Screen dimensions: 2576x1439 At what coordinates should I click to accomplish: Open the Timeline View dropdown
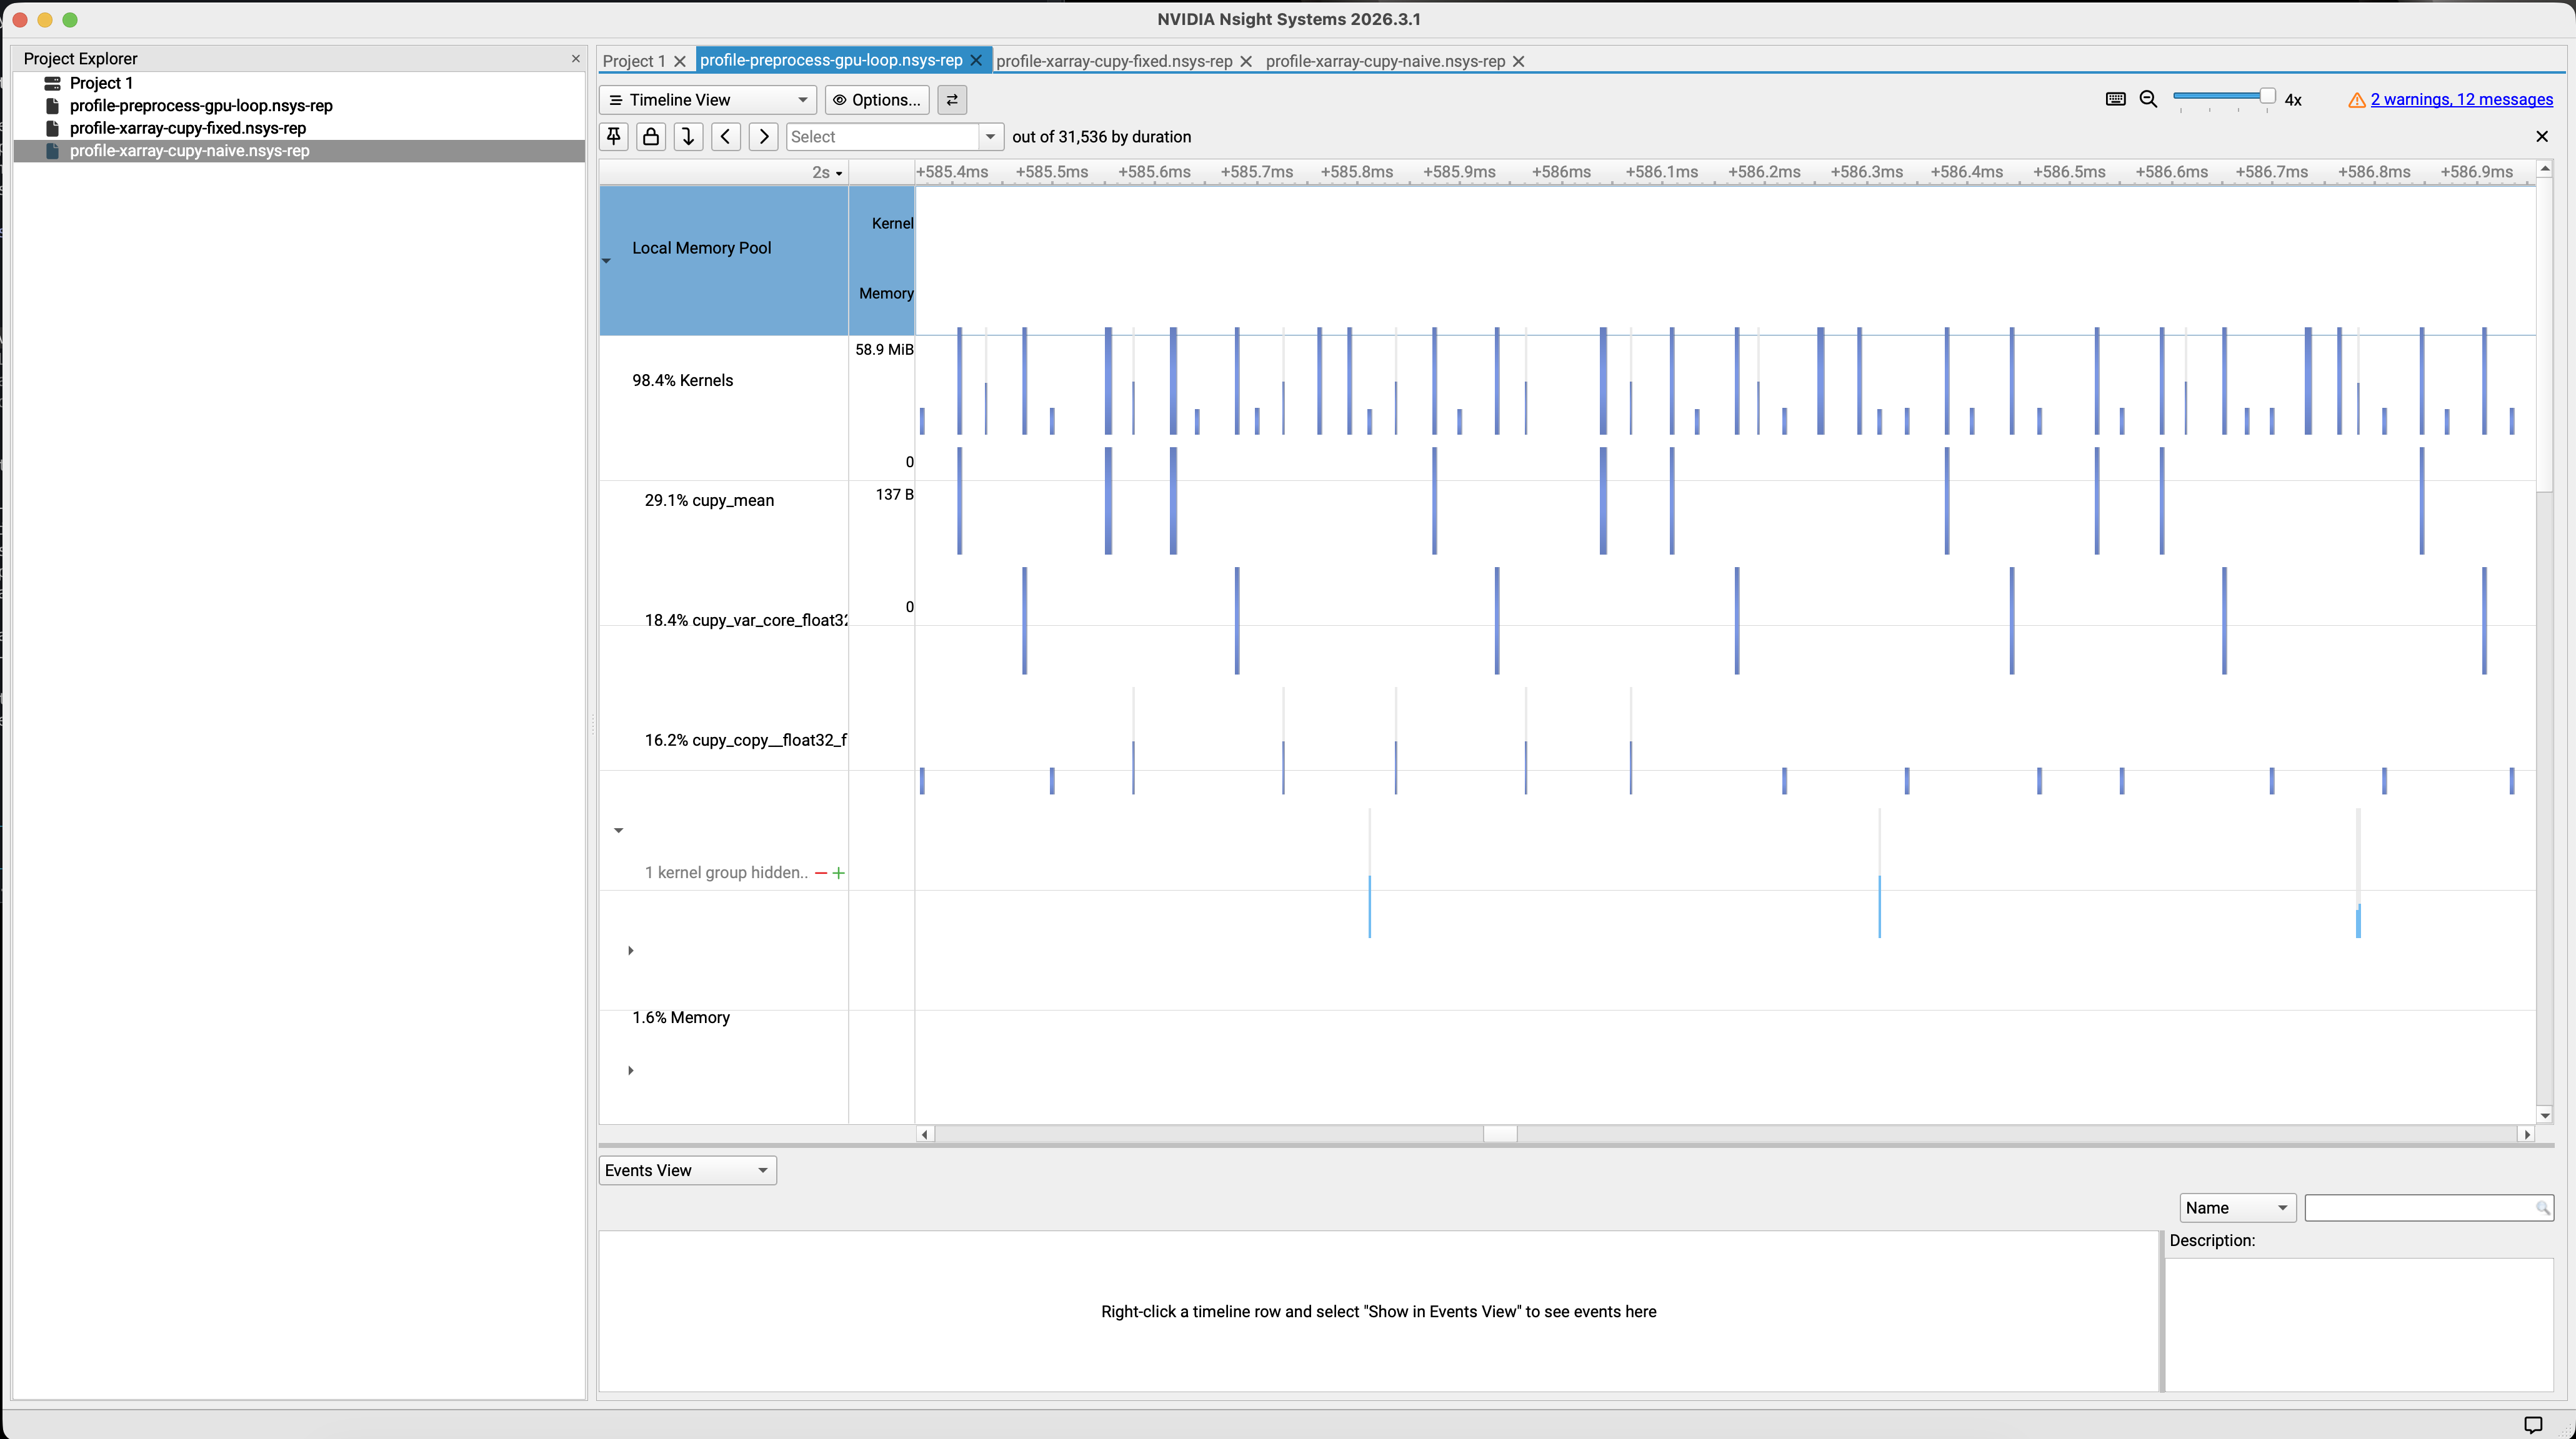coord(708,99)
